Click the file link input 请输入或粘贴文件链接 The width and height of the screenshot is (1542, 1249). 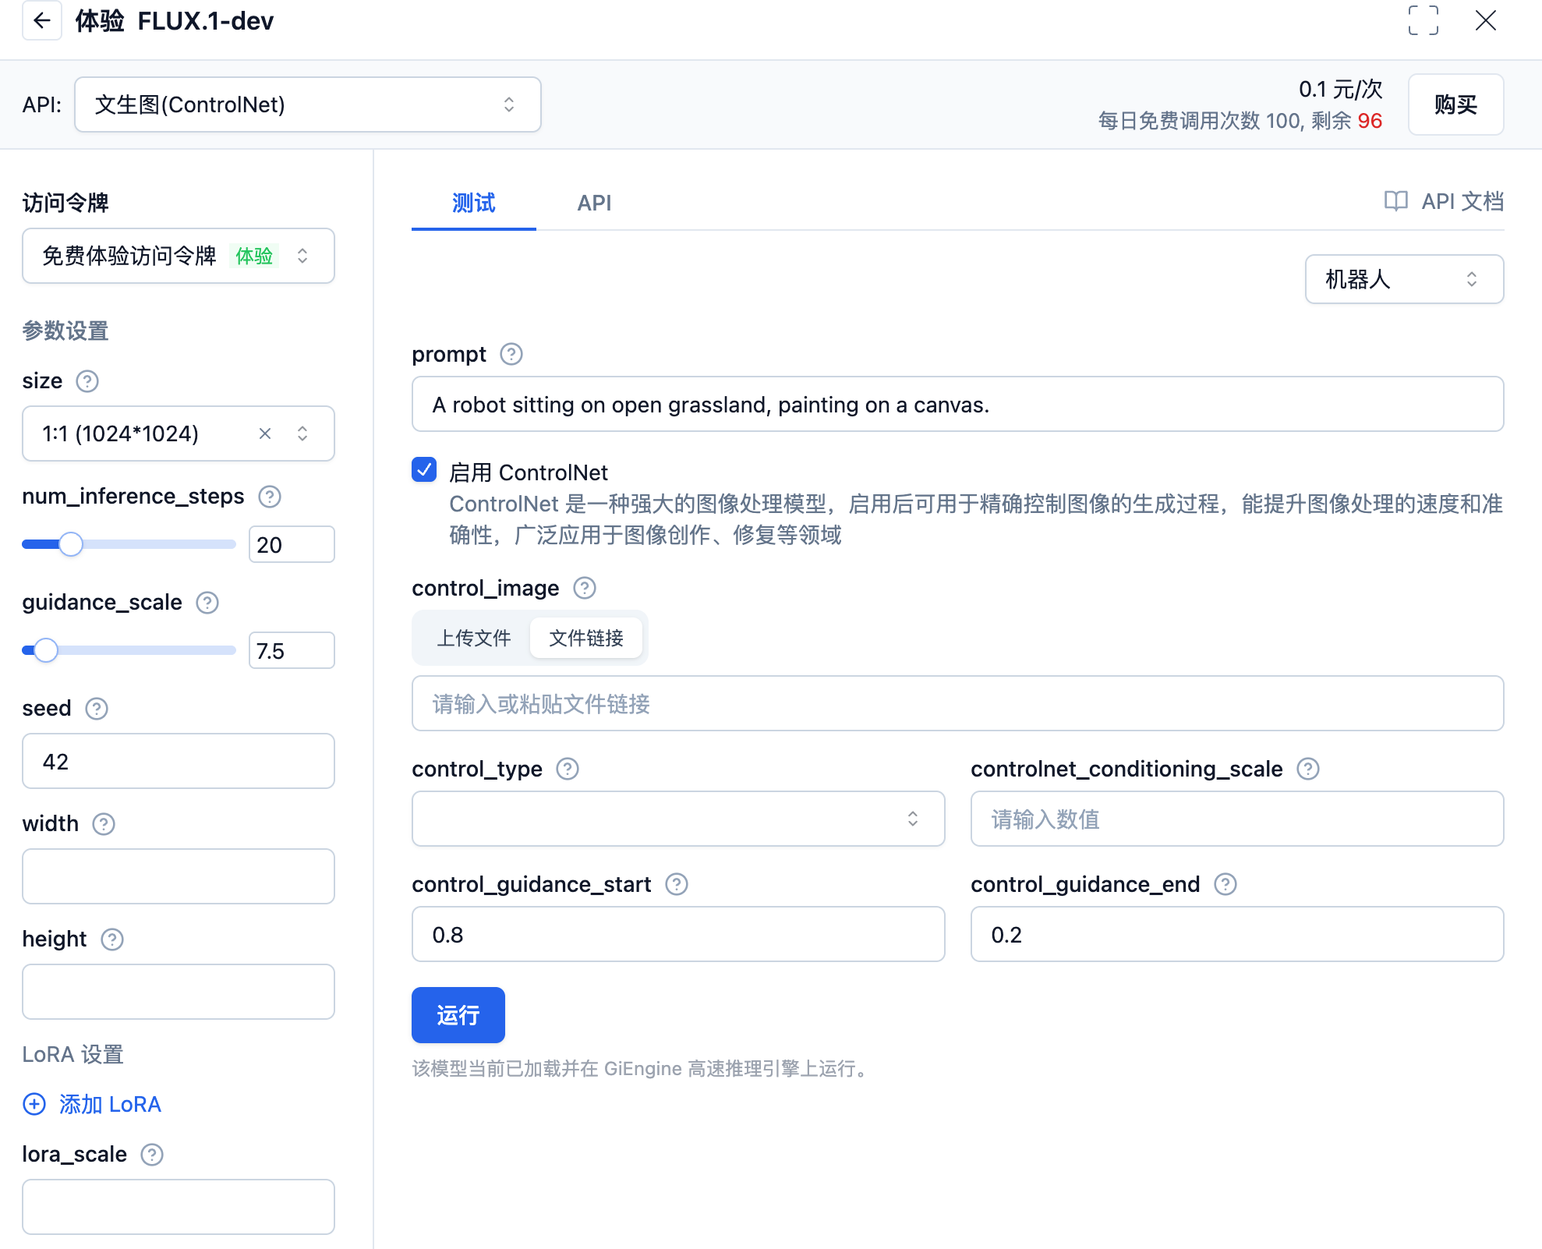point(957,703)
